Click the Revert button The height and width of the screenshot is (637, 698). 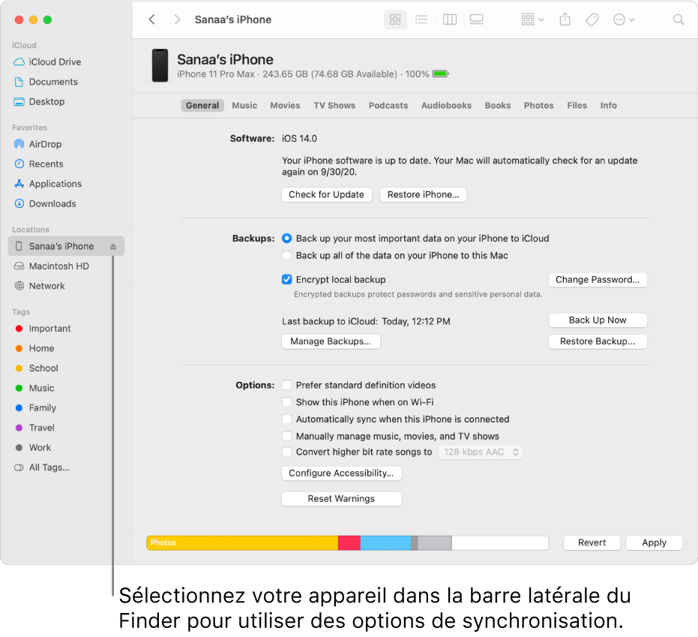pos(592,543)
